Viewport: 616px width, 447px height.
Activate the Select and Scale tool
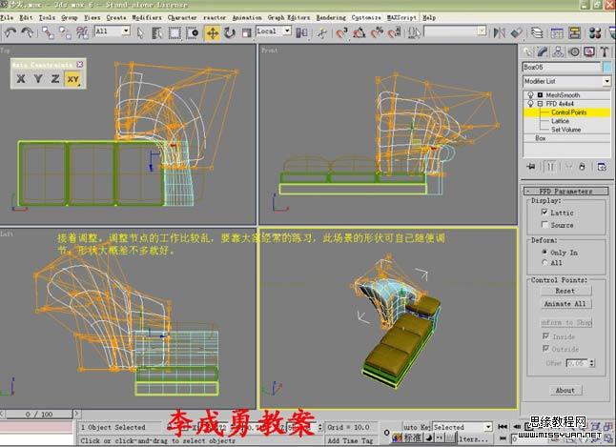(246, 33)
